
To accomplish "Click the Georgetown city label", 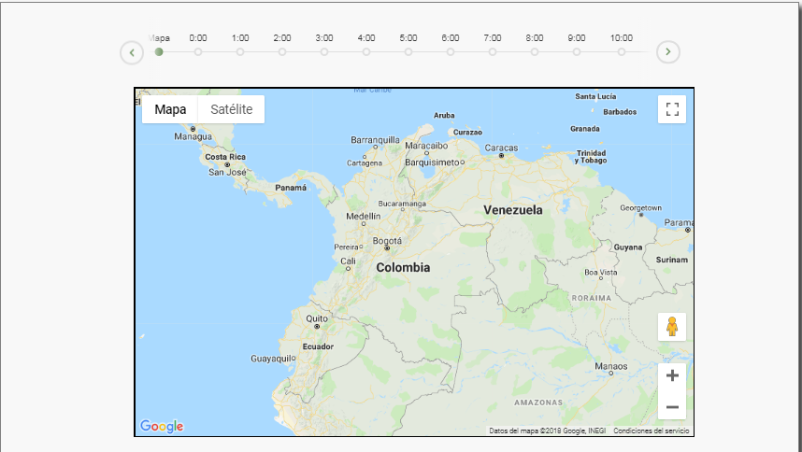I will (641, 208).
